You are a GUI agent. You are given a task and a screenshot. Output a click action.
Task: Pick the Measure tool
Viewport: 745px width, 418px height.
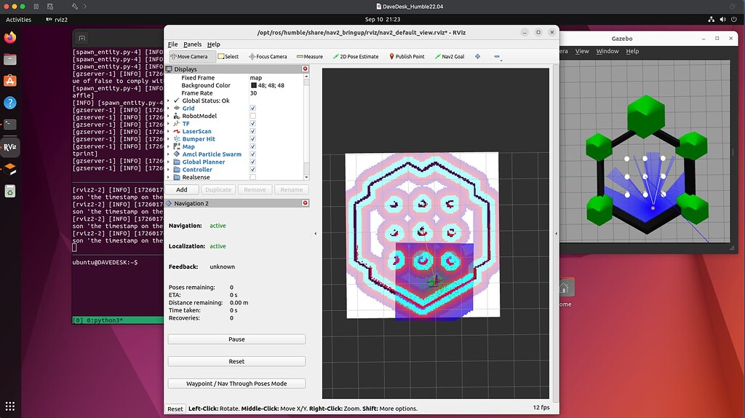coord(310,57)
